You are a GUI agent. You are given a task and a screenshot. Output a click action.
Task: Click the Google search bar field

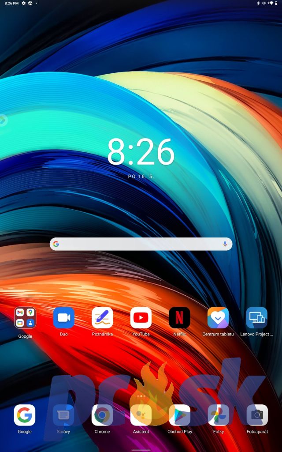coord(137,244)
